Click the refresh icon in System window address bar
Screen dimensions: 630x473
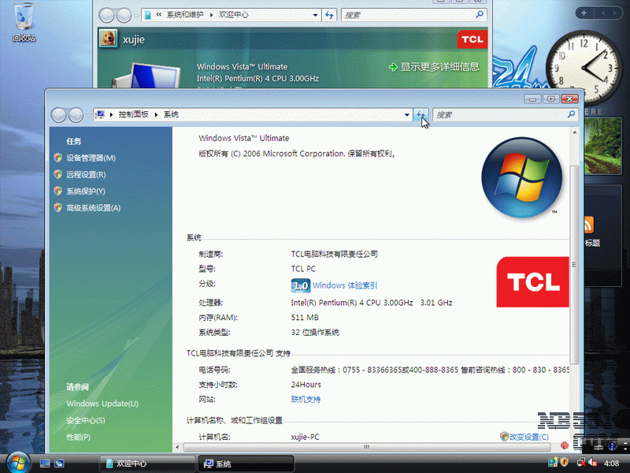tap(421, 115)
